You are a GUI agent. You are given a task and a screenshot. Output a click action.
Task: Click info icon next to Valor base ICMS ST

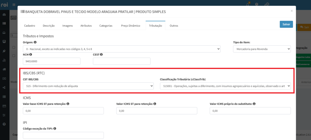(68, 104)
